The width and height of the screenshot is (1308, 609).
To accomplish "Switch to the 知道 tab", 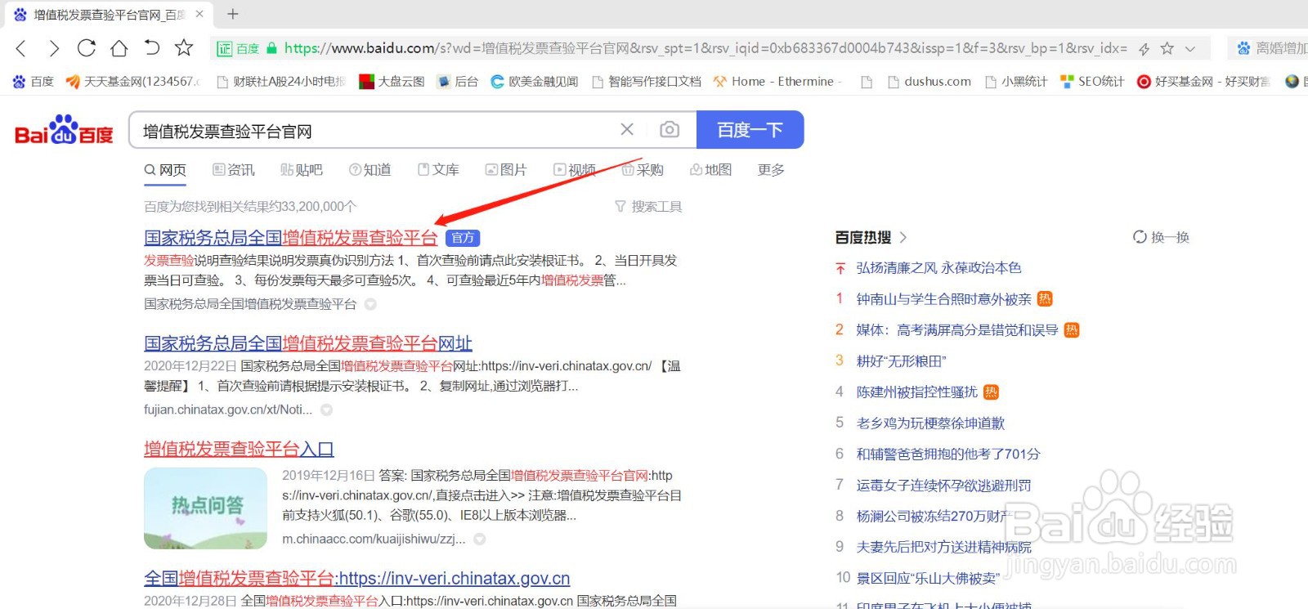I will pyautogui.click(x=370, y=170).
